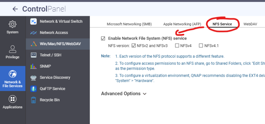Open the Apple Networking (AFP) tab
Image resolution: width=265 pixels, height=124 pixels.
tap(182, 24)
